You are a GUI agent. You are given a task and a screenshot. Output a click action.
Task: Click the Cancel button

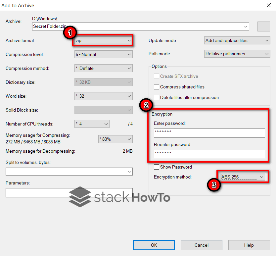point(201,245)
